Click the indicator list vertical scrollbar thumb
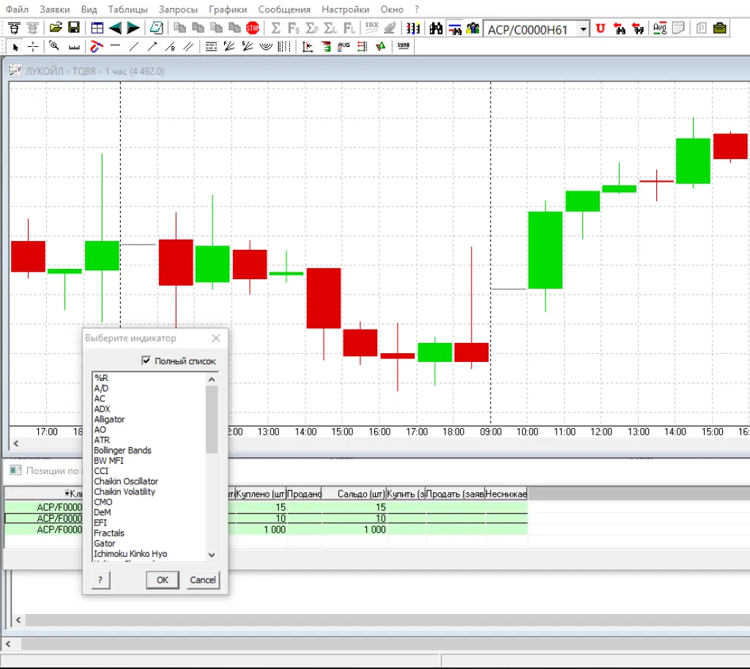The image size is (750, 669). coord(212,419)
